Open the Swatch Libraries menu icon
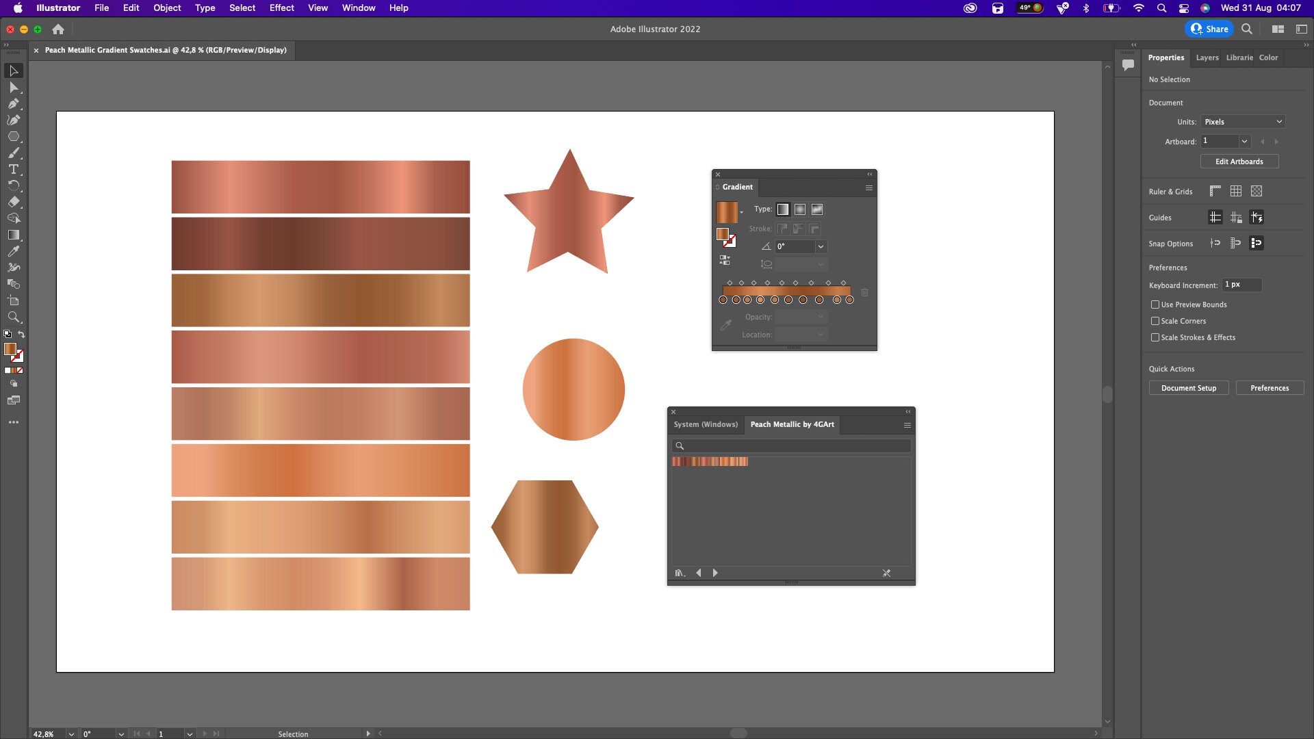1314x739 pixels. point(679,573)
